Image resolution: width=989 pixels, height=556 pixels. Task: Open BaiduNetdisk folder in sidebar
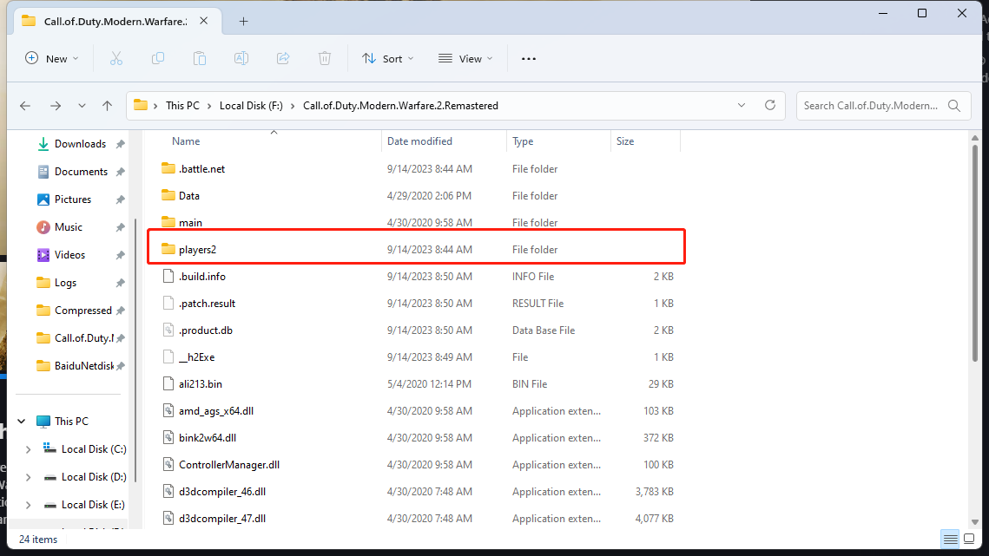pos(84,366)
